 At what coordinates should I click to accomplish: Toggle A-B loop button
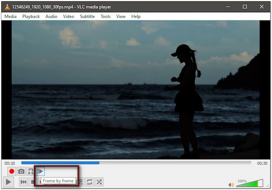click(x=31, y=171)
